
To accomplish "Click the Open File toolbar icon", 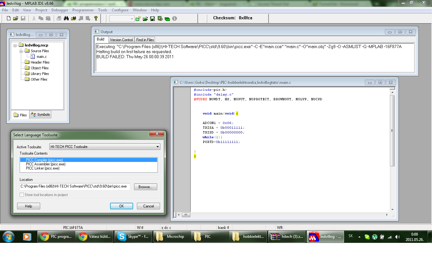I will click(16, 19).
